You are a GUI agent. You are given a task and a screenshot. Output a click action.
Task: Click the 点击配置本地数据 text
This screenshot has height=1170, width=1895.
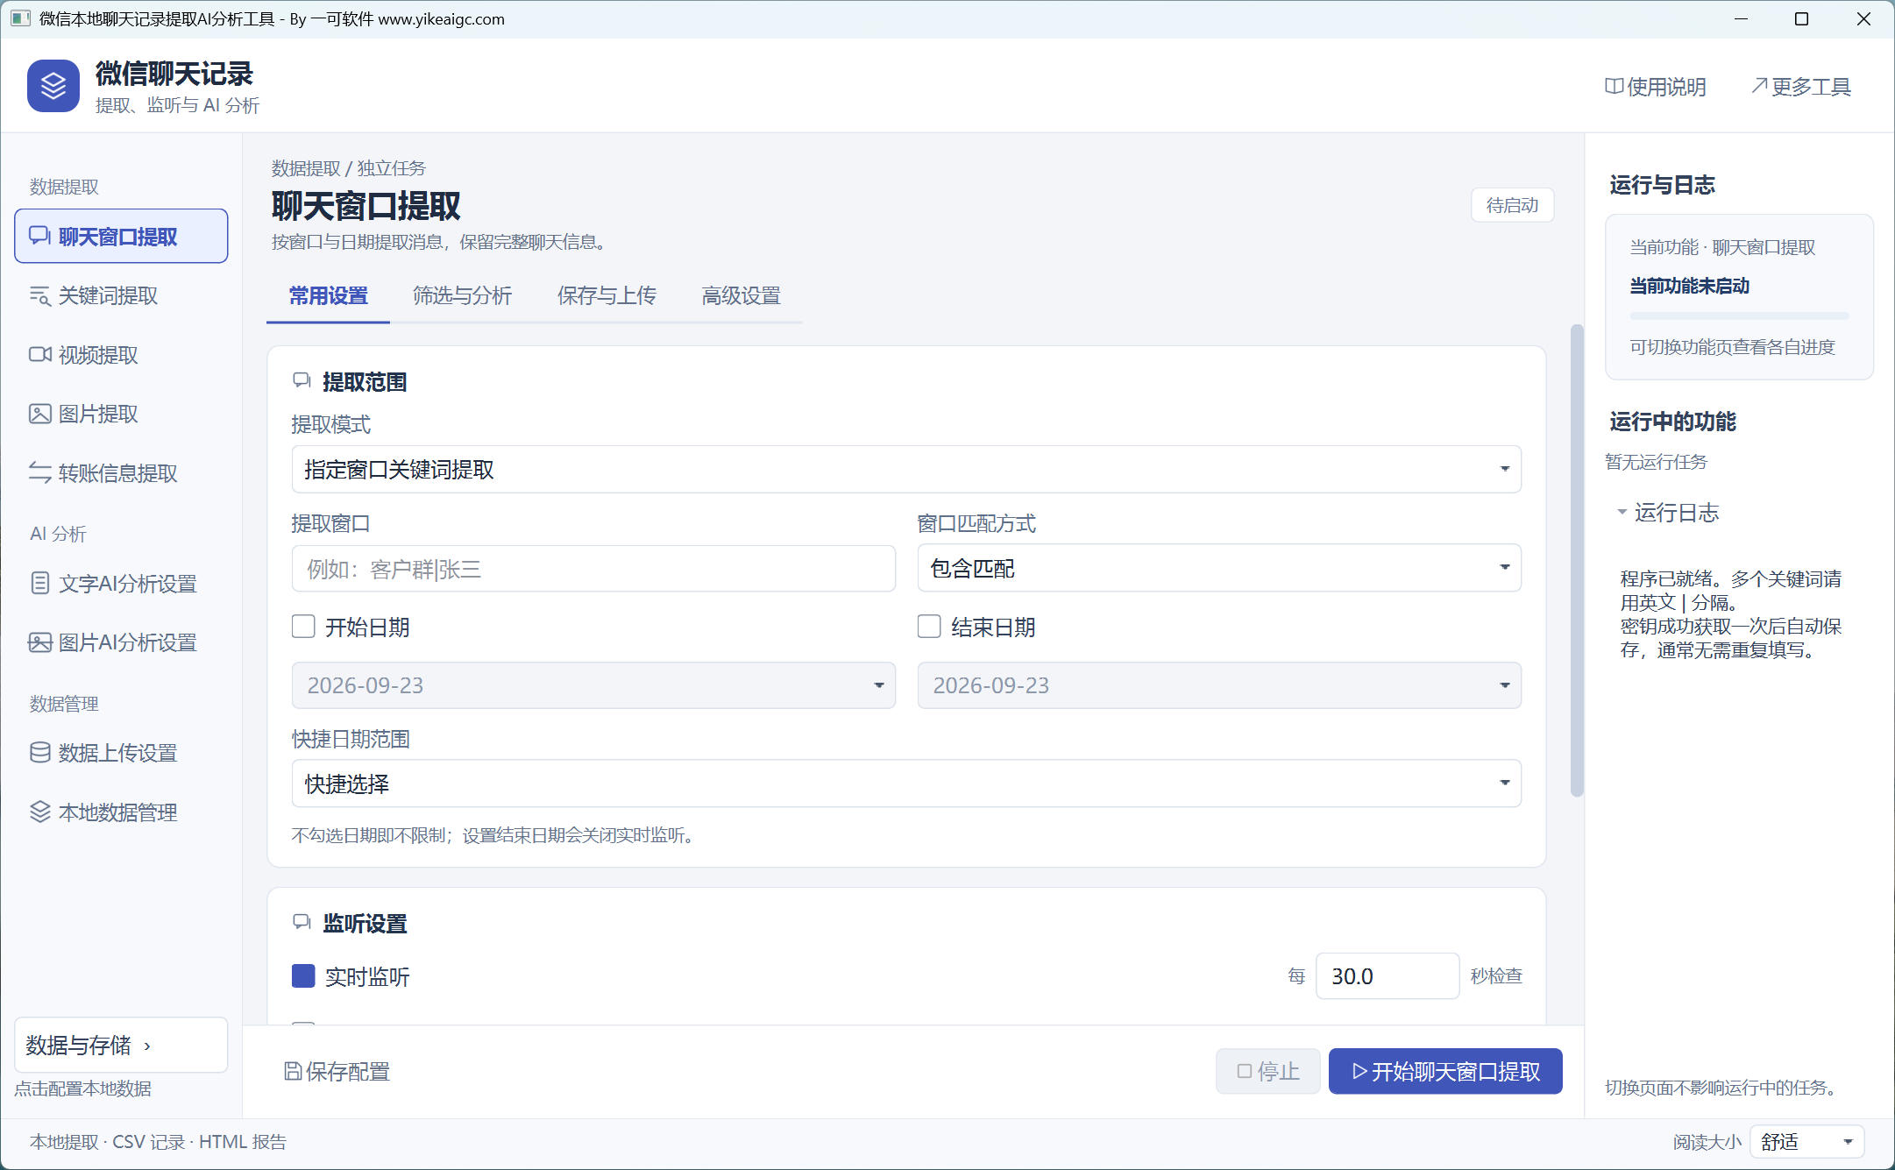point(83,1088)
